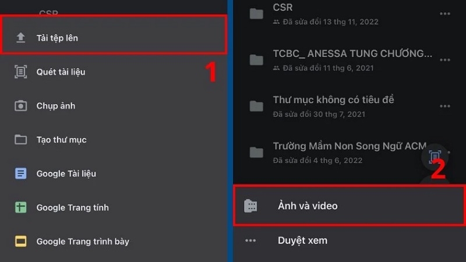Select the Quét tài liệu scan icon

[x=20, y=72]
